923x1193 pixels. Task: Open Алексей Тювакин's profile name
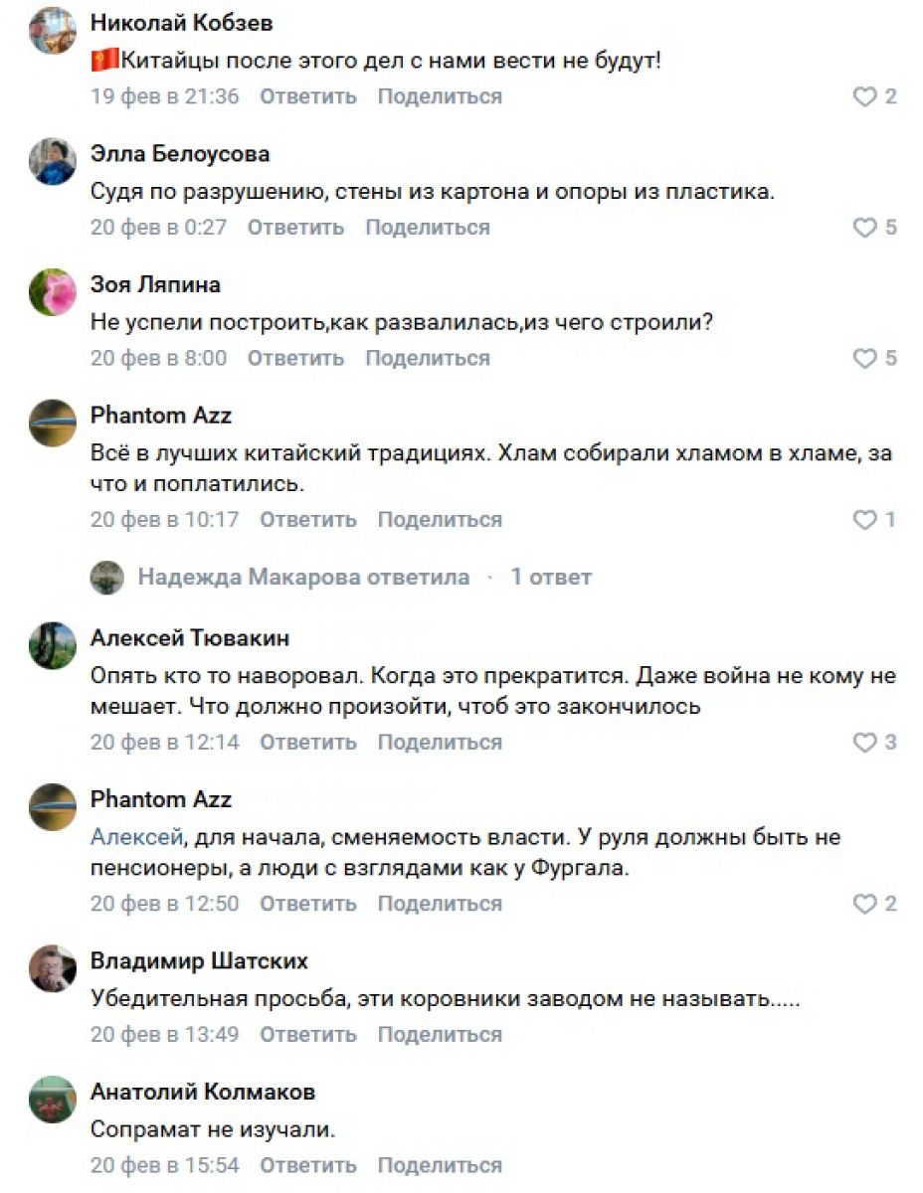tap(190, 638)
